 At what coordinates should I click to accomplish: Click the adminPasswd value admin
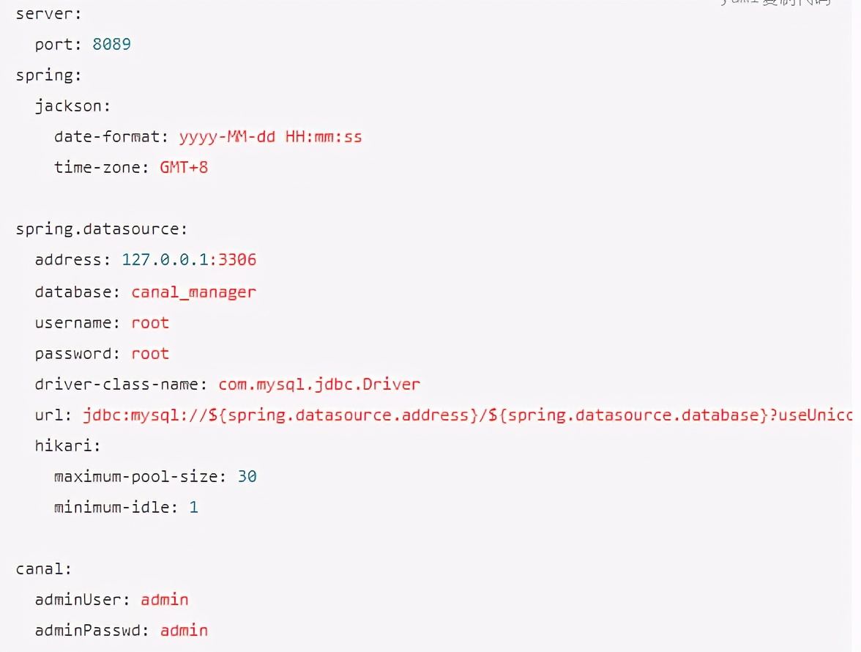(x=184, y=631)
